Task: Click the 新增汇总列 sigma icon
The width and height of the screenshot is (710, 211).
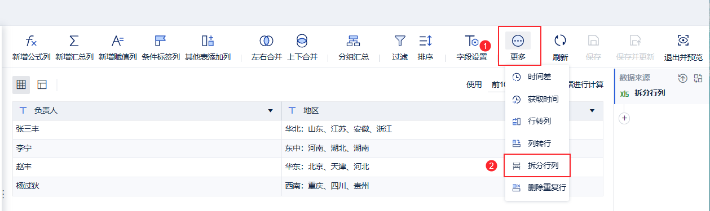Action: pos(74,47)
